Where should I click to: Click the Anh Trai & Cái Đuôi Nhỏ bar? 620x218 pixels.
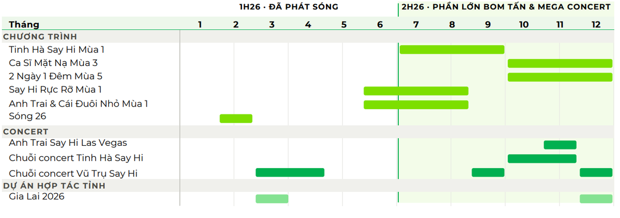(416, 105)
